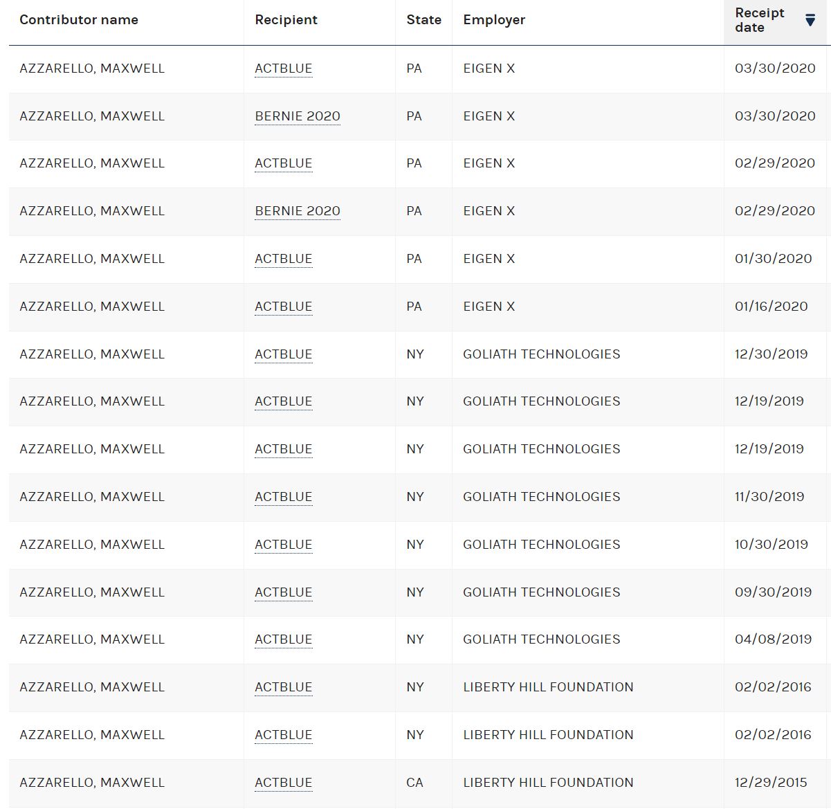Open ACTBLUE link dated 09/30/2019

[284, 592]
